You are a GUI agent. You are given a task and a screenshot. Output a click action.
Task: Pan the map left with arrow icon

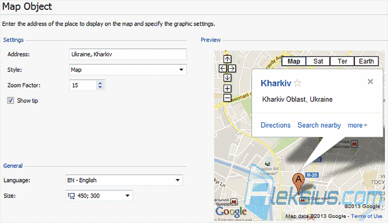pos(223,69)
